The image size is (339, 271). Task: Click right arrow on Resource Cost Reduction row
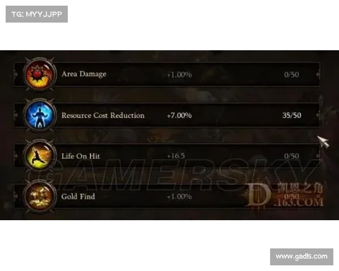click(x=318, y=115)
